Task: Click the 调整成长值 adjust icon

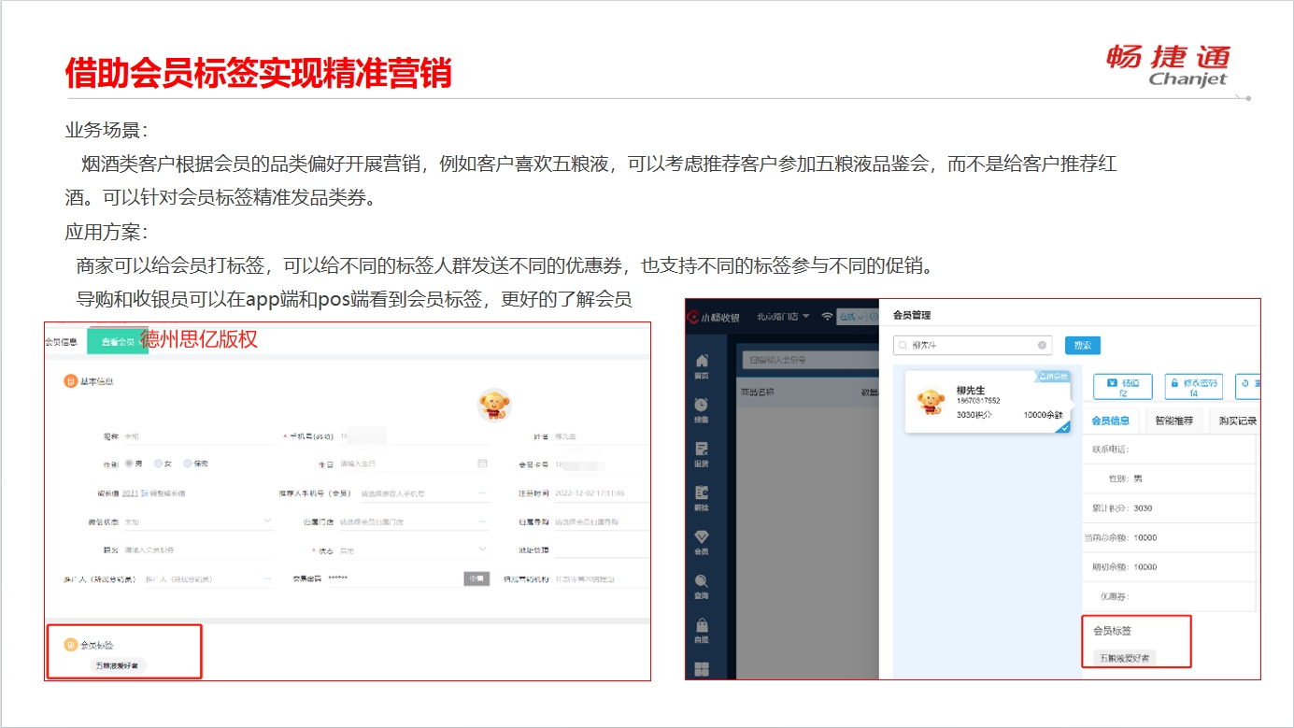Action: [144, 492]
